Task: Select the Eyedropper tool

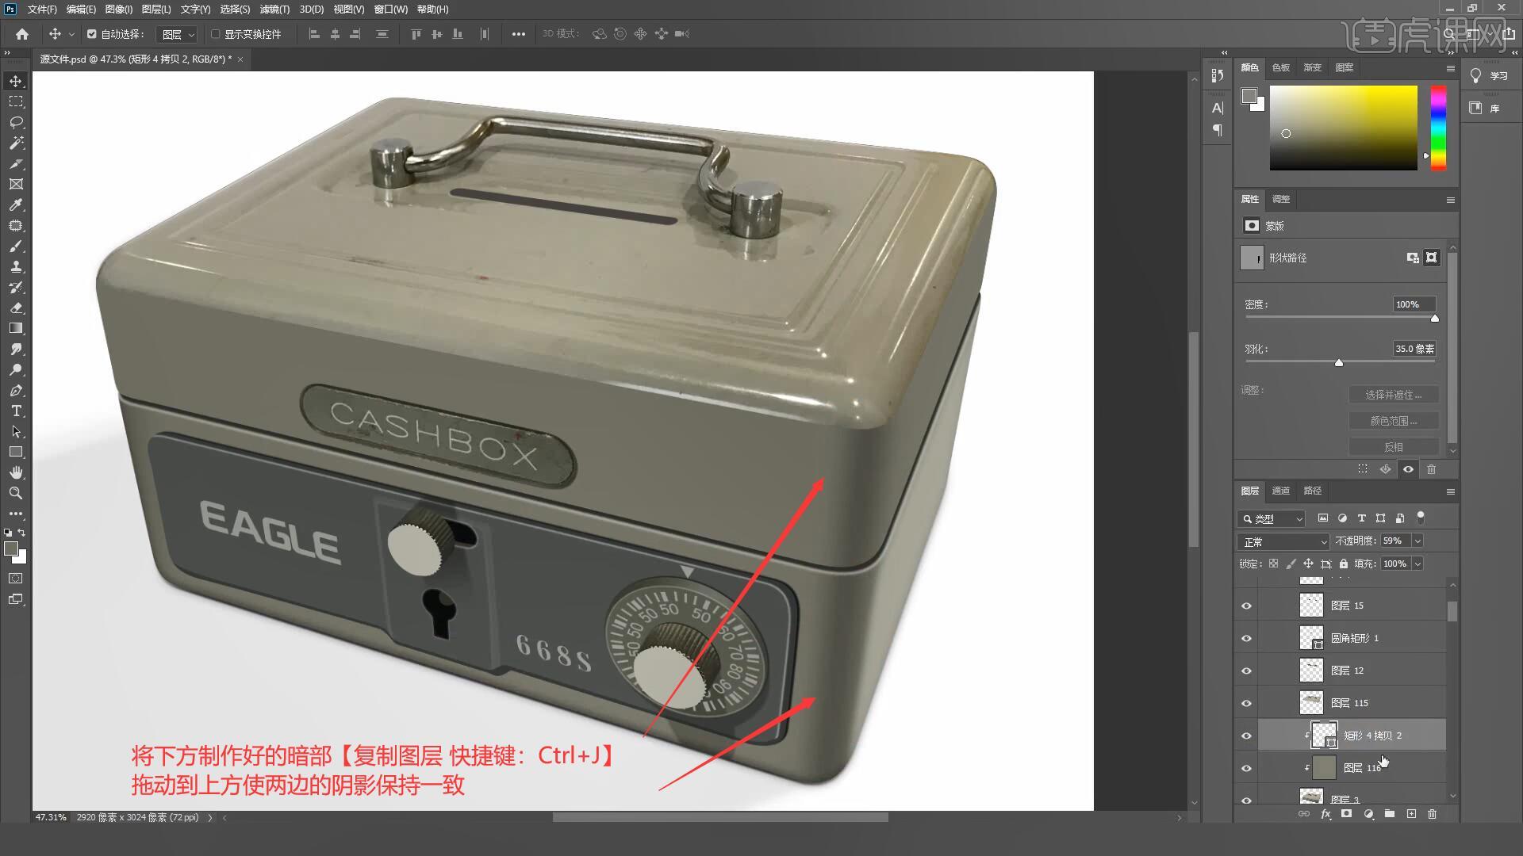Action: click(16, 204)
